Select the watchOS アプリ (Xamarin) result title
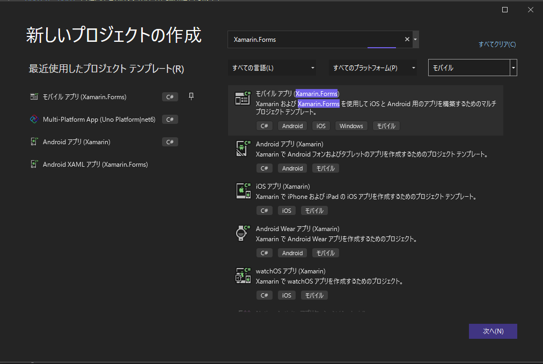Image resolution: width=543 pixels, height=364 pixels. coord(290,271)
